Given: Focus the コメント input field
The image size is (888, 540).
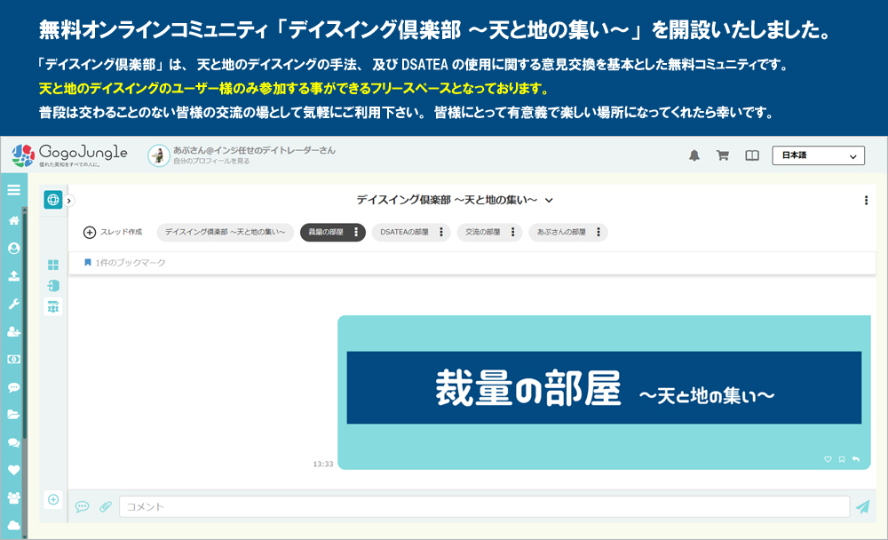Looking at the screenshot, I should tap(484, 506).
